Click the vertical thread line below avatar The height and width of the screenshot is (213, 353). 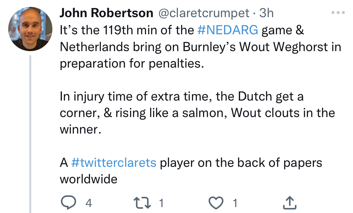(30, 132)
